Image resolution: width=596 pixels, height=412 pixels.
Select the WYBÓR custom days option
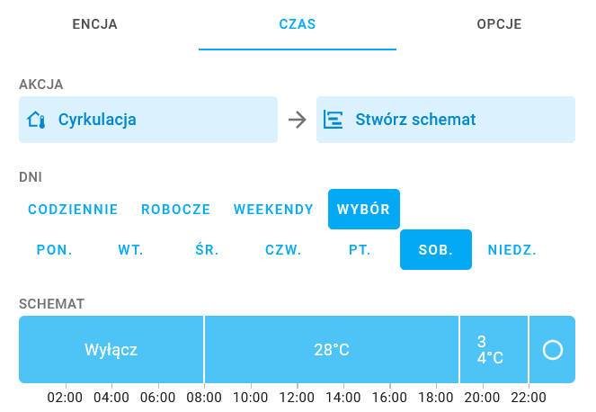(x=364, y=210)
